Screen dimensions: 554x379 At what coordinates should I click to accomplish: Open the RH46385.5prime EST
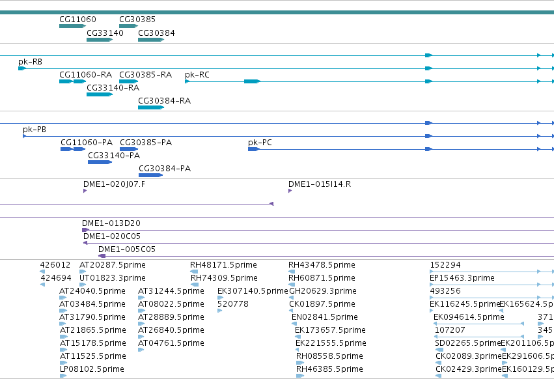(x=329, y=369)
